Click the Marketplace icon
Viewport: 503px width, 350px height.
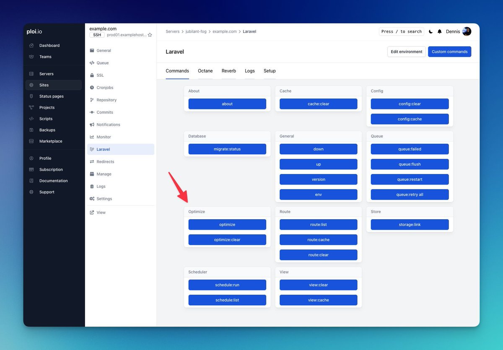point(31,141)
